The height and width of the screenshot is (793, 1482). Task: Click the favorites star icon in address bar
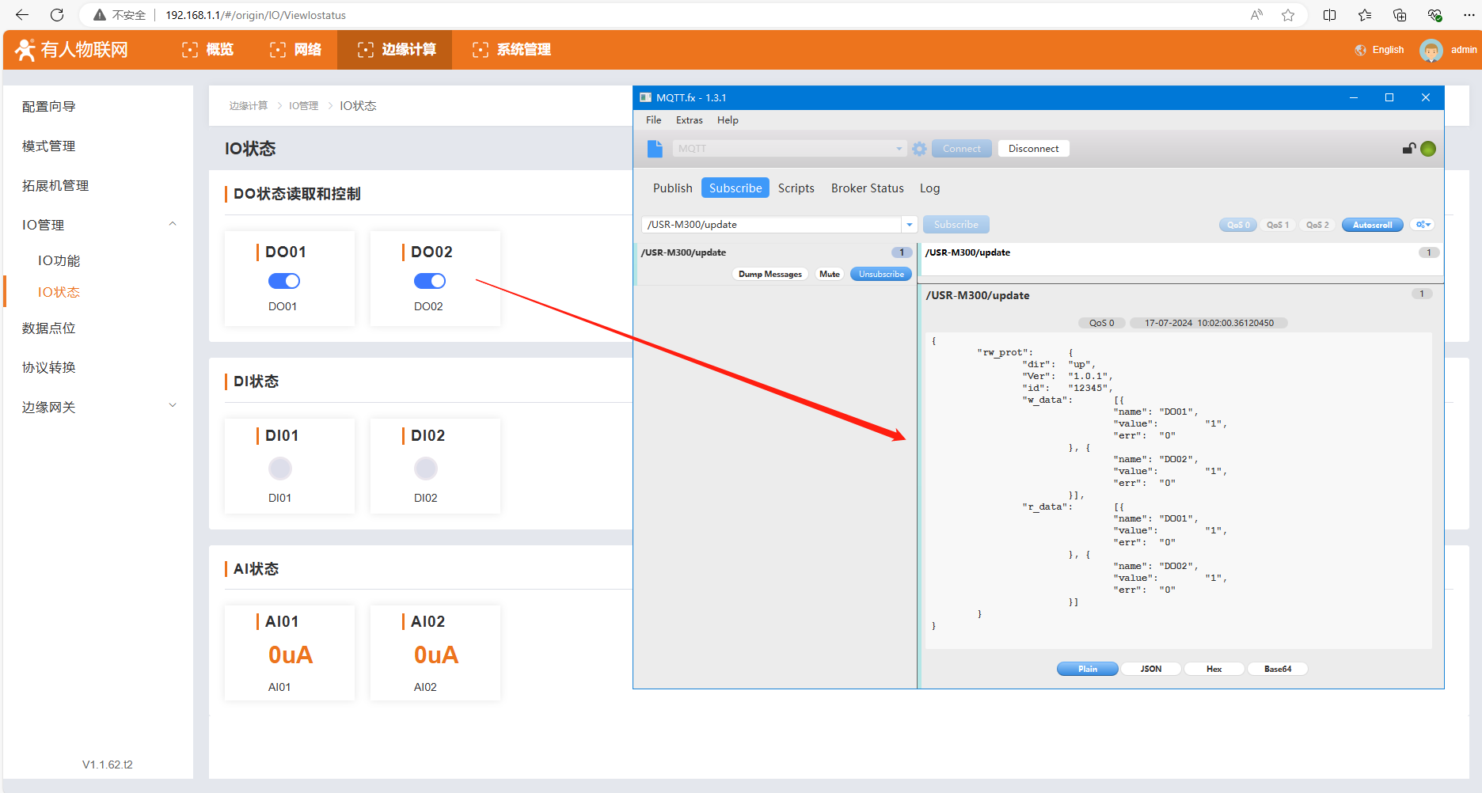[x=1288, y=15]
